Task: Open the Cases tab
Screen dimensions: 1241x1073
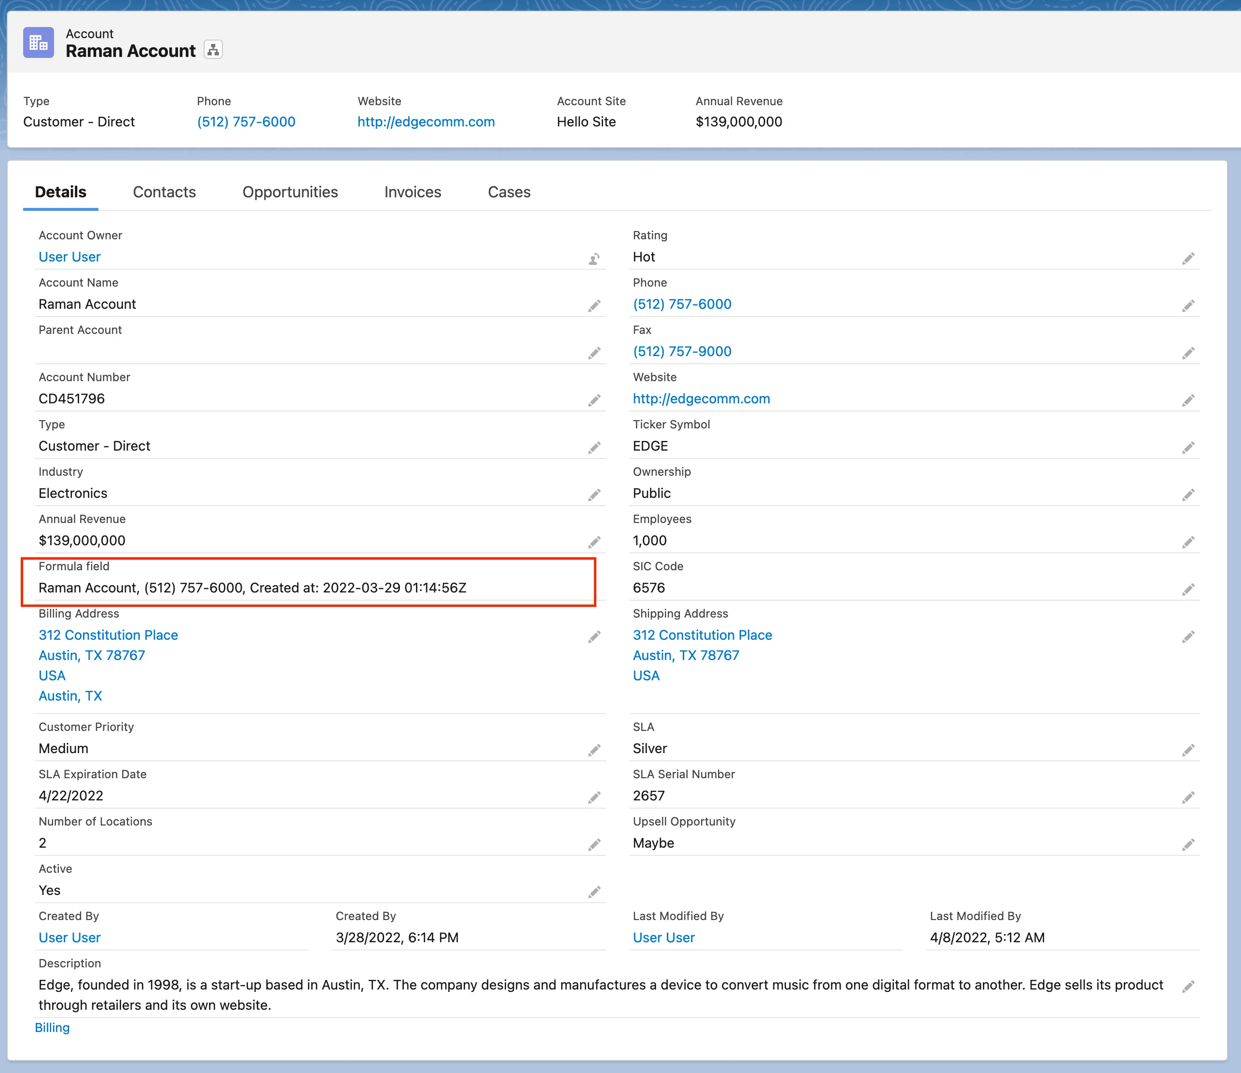Action: tap(509, 192)
